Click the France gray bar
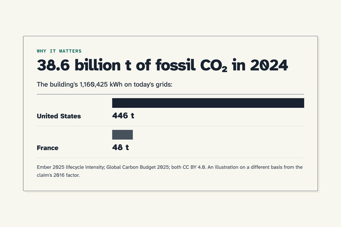 pos(122,135)
